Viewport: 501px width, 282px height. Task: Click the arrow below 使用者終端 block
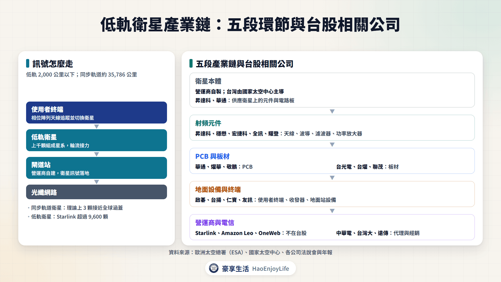click(x=97, y=127)
